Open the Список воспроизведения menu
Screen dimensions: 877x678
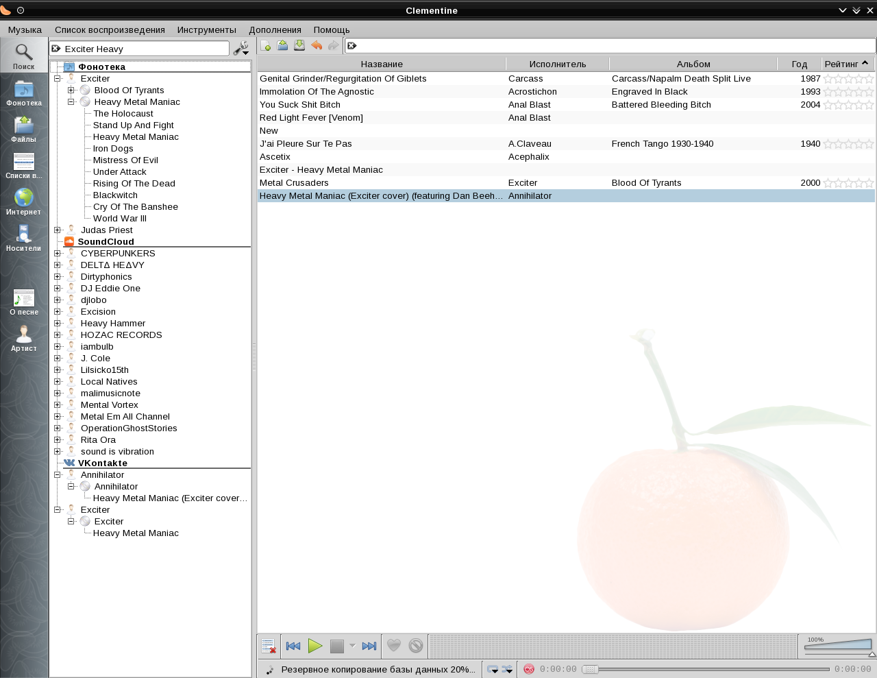(x=110, y=30)
